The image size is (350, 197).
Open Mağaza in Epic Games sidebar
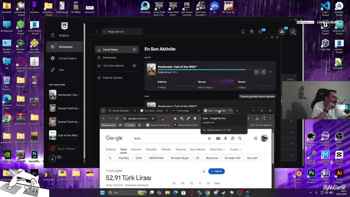[65, 35]
